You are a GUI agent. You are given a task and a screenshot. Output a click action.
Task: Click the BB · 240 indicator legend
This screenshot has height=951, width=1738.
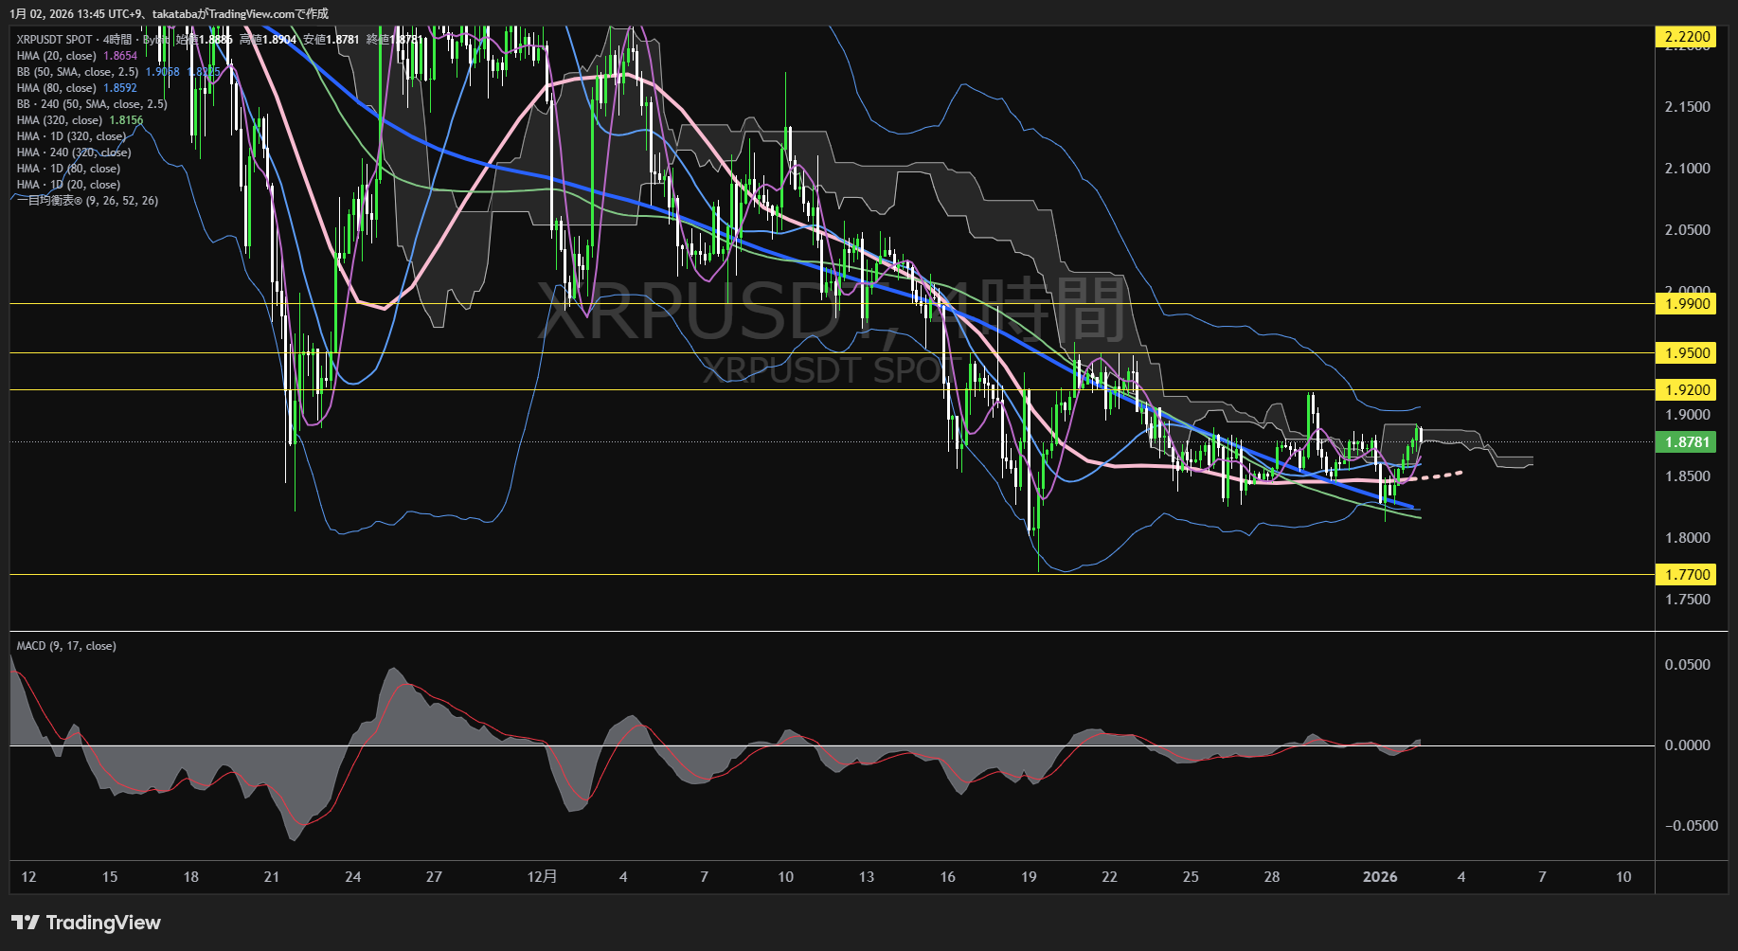coord(92,104)
